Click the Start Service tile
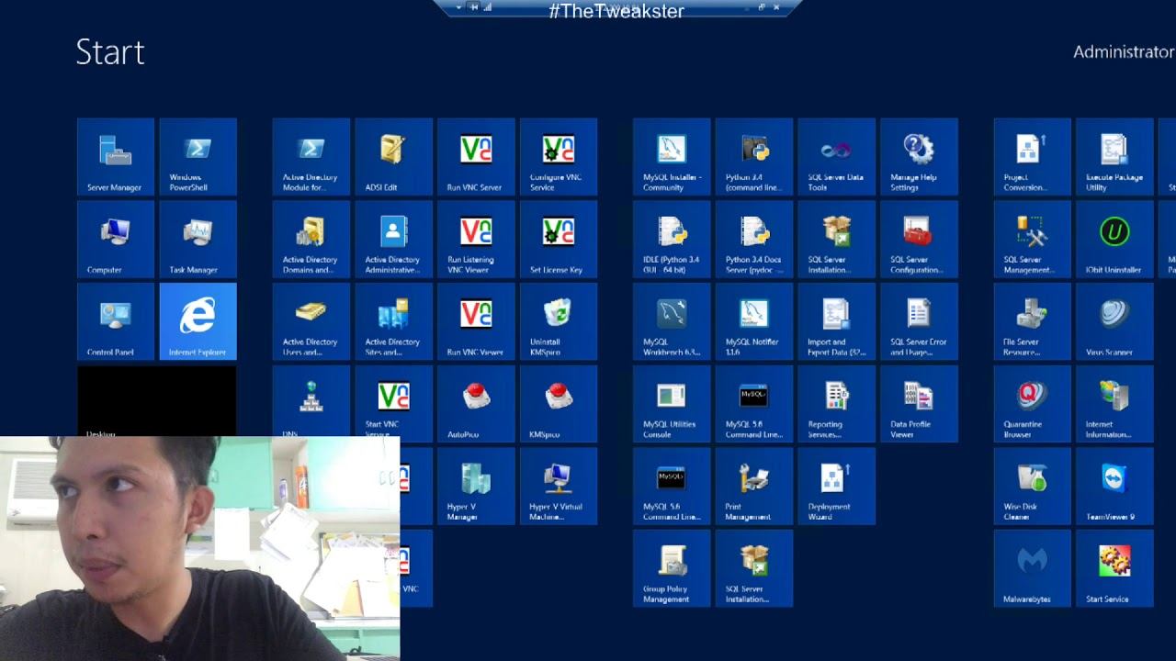The height and width of the screenshot is (661, 1176). tap(1114, 568)
